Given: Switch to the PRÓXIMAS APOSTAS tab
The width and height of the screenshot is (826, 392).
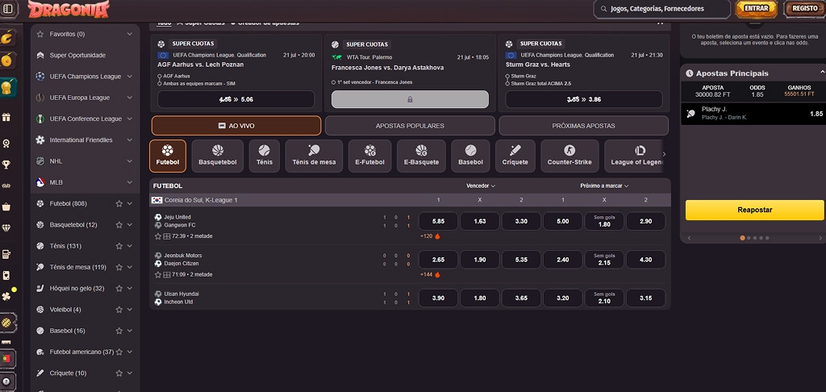Looking at the screenshot, I should (584, 126).
